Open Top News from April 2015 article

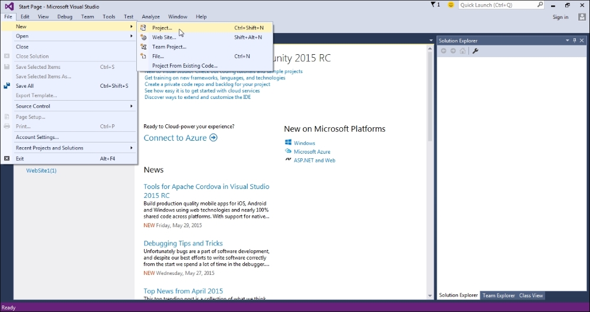[183, 291]
